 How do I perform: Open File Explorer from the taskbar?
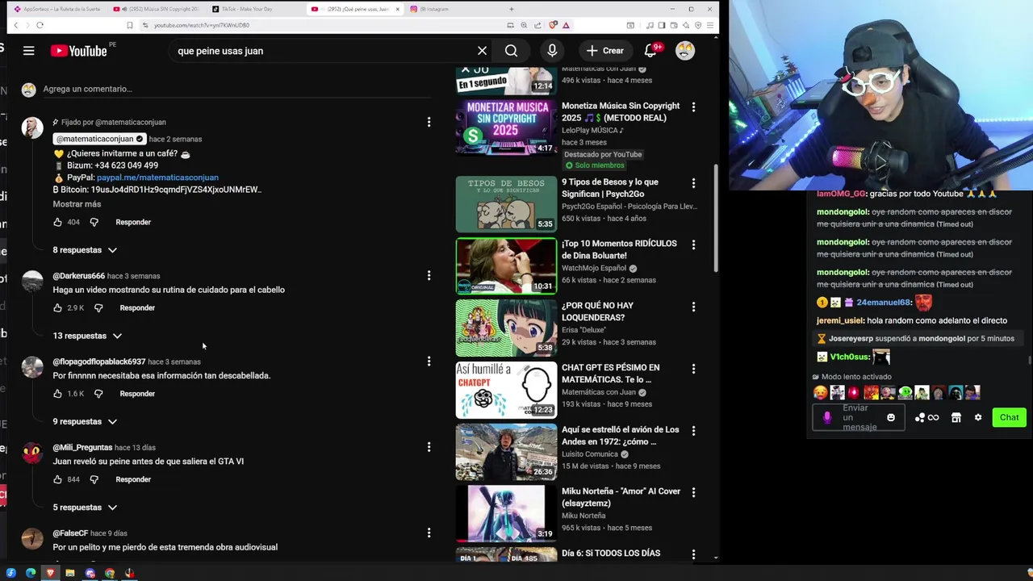click(x=70, y=573)
